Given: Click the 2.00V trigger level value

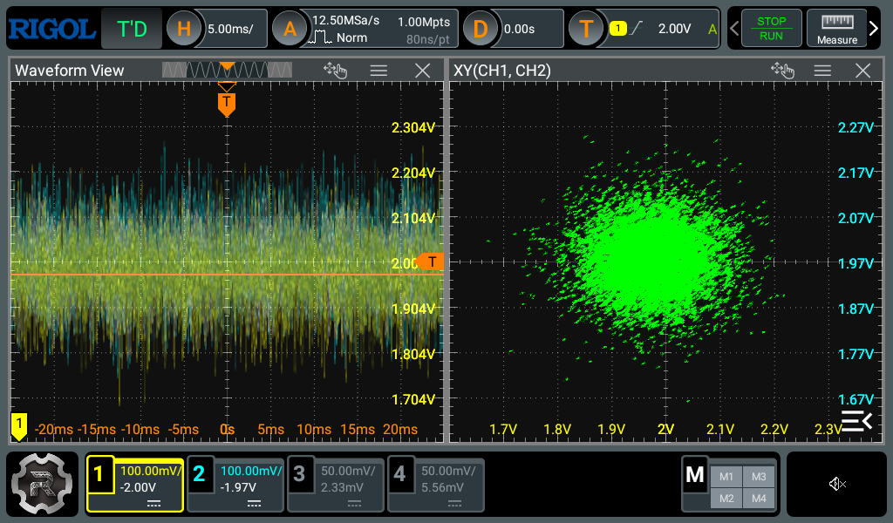Looking at the screenshot, I should [674, 29].
